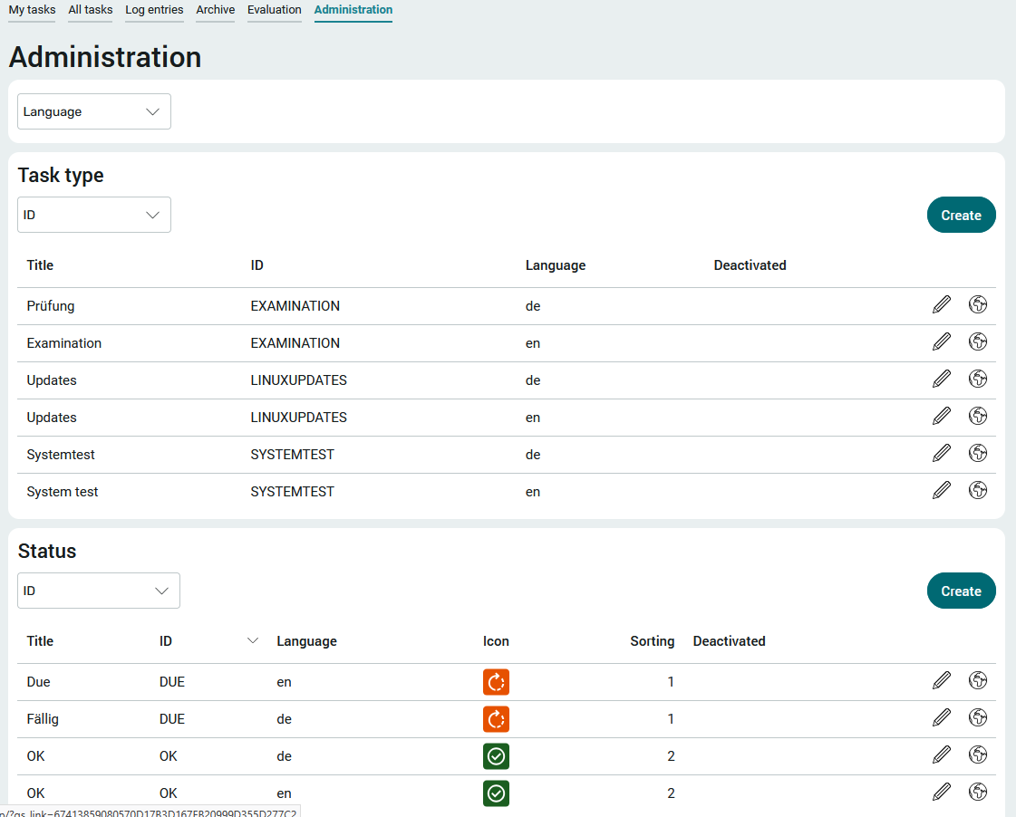Image resolution: width=1016 pixels, height=817 pixels.
Task: Edit the System test en task type
Action: point(942,490)
